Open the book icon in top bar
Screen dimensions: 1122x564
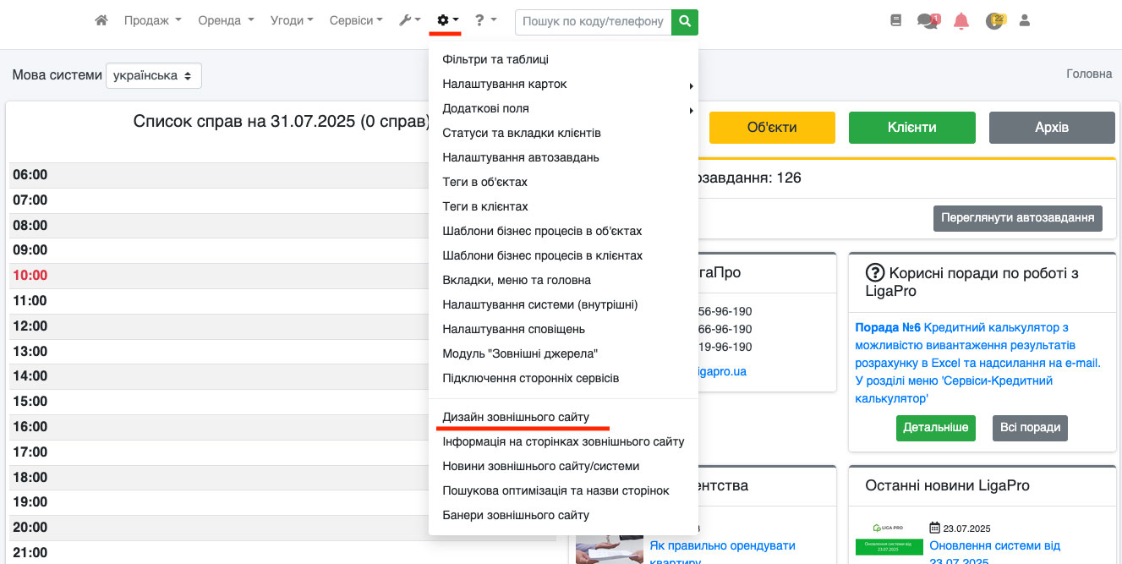click(x=896, y=21)
